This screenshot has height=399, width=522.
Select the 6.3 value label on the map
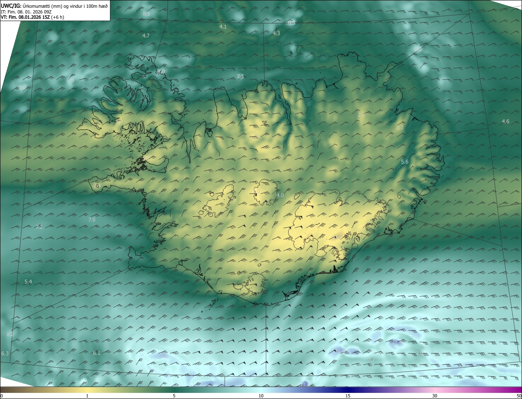coord(5,353)
